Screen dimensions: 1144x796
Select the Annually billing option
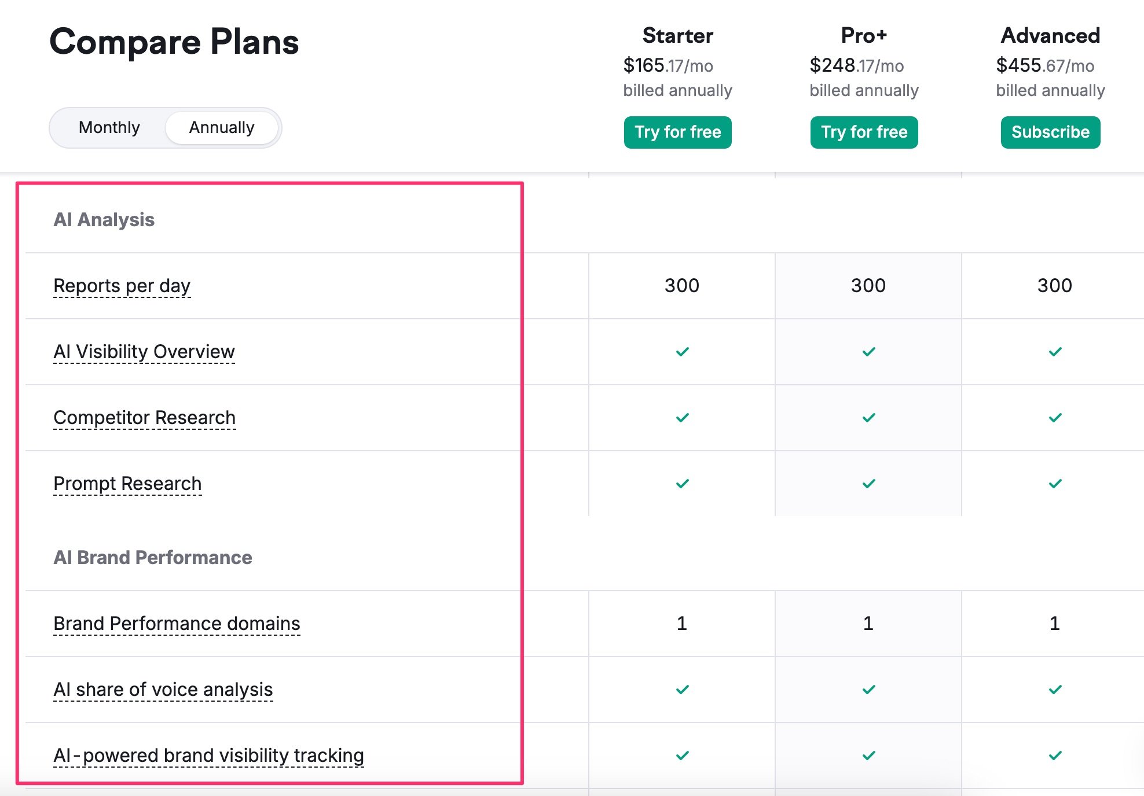222,127
